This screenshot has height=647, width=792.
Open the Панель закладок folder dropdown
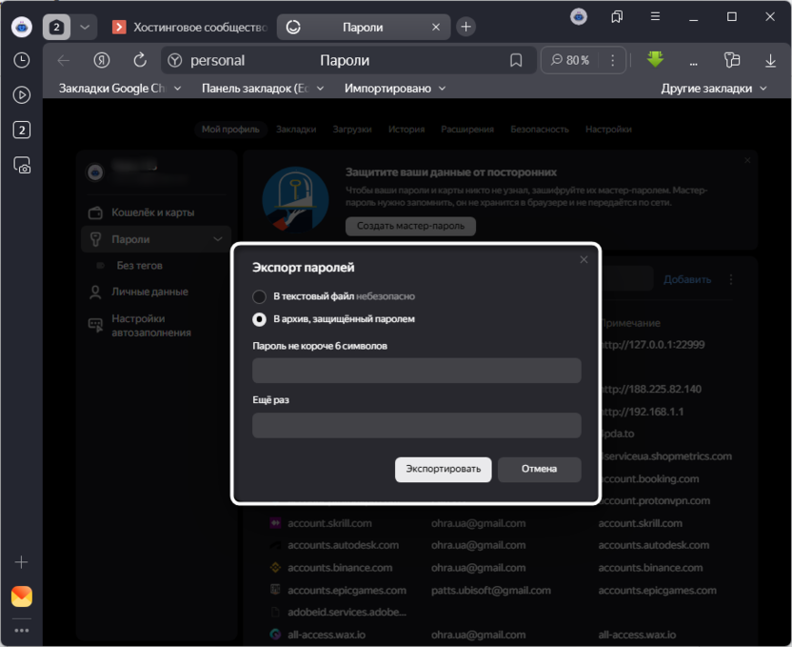[263, 89]
